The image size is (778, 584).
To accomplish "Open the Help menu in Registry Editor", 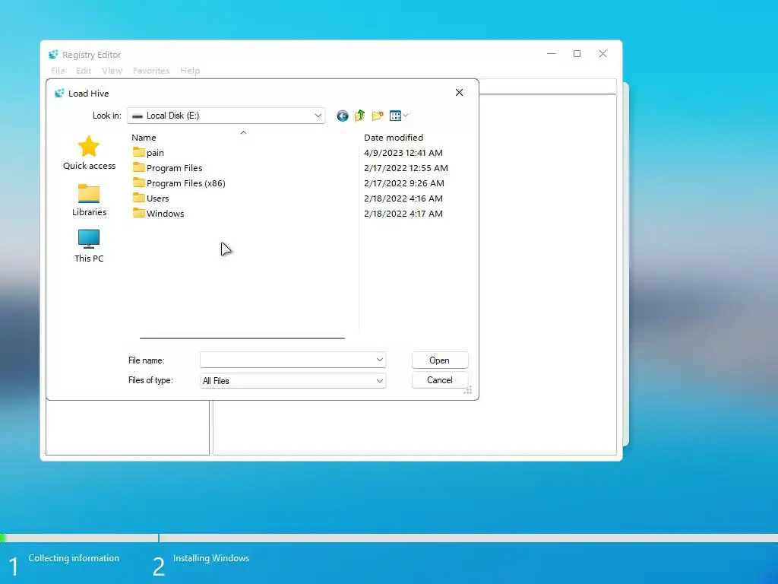I will (x=190, y=71).
